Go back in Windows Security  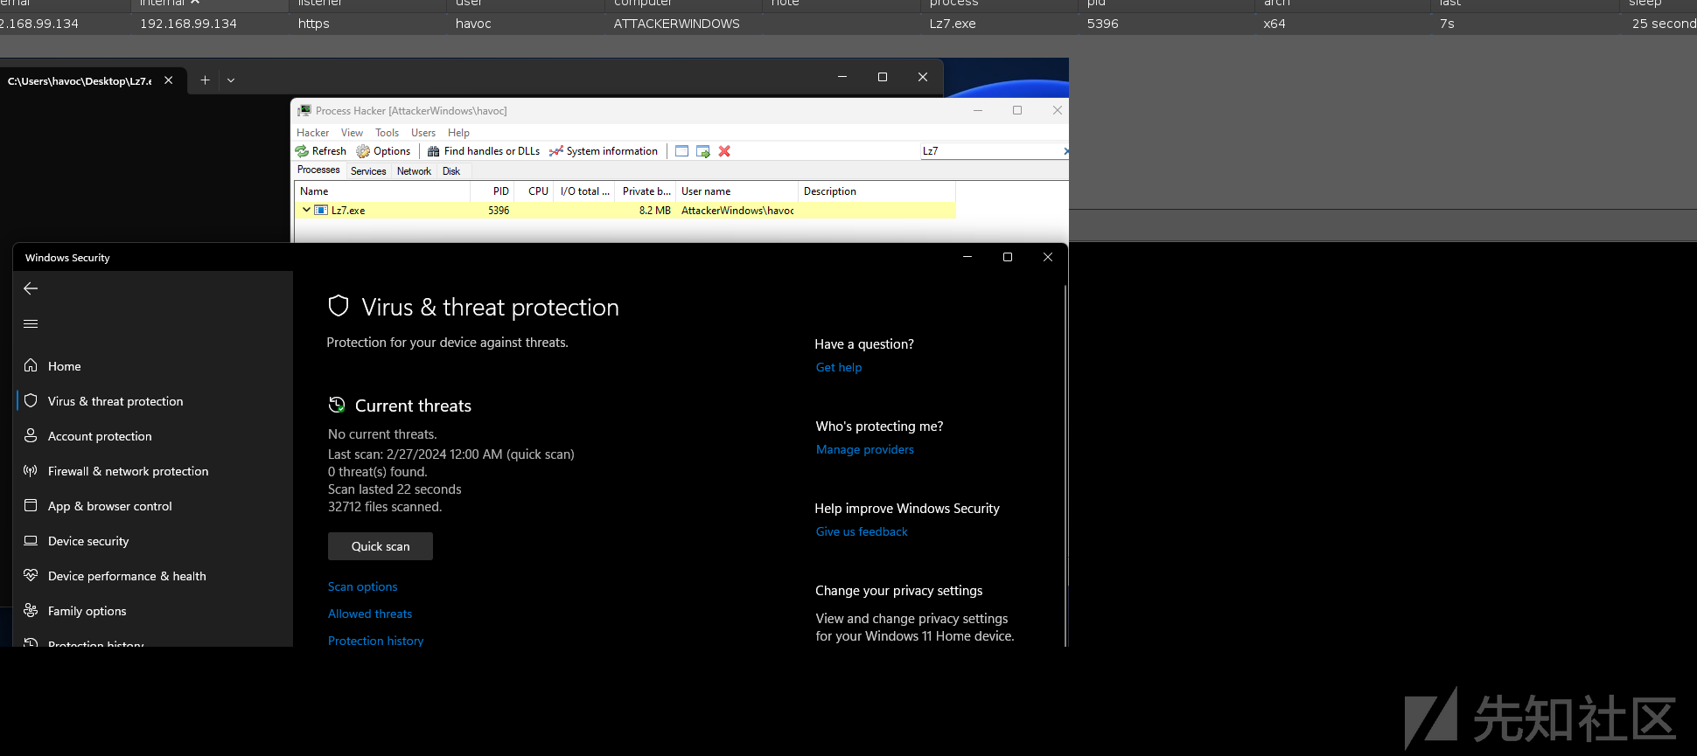coord(31,288)
